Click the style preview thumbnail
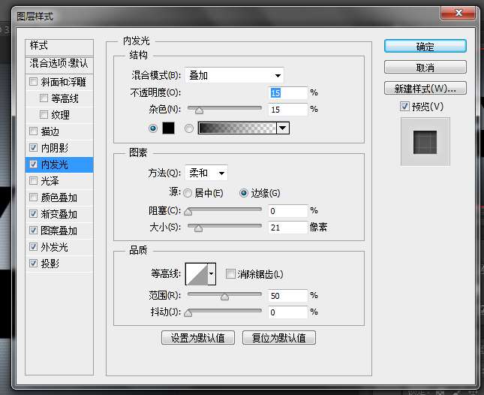 pos(425,142)
